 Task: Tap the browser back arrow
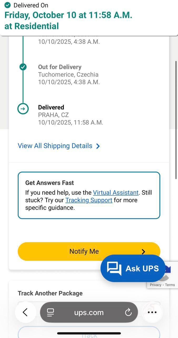coord(25,312)
